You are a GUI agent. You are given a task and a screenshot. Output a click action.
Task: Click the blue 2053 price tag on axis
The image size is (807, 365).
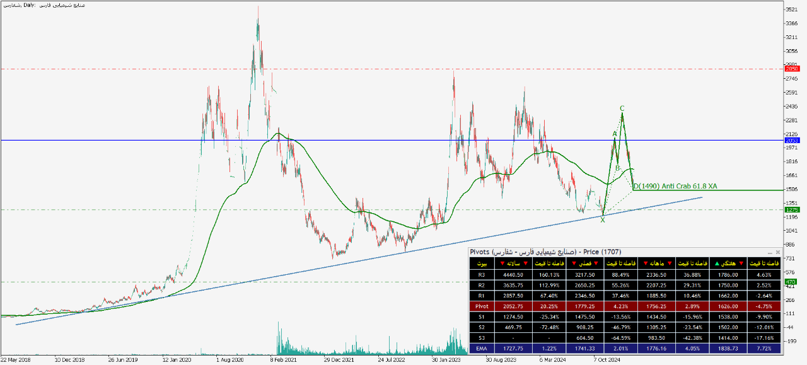791,141
